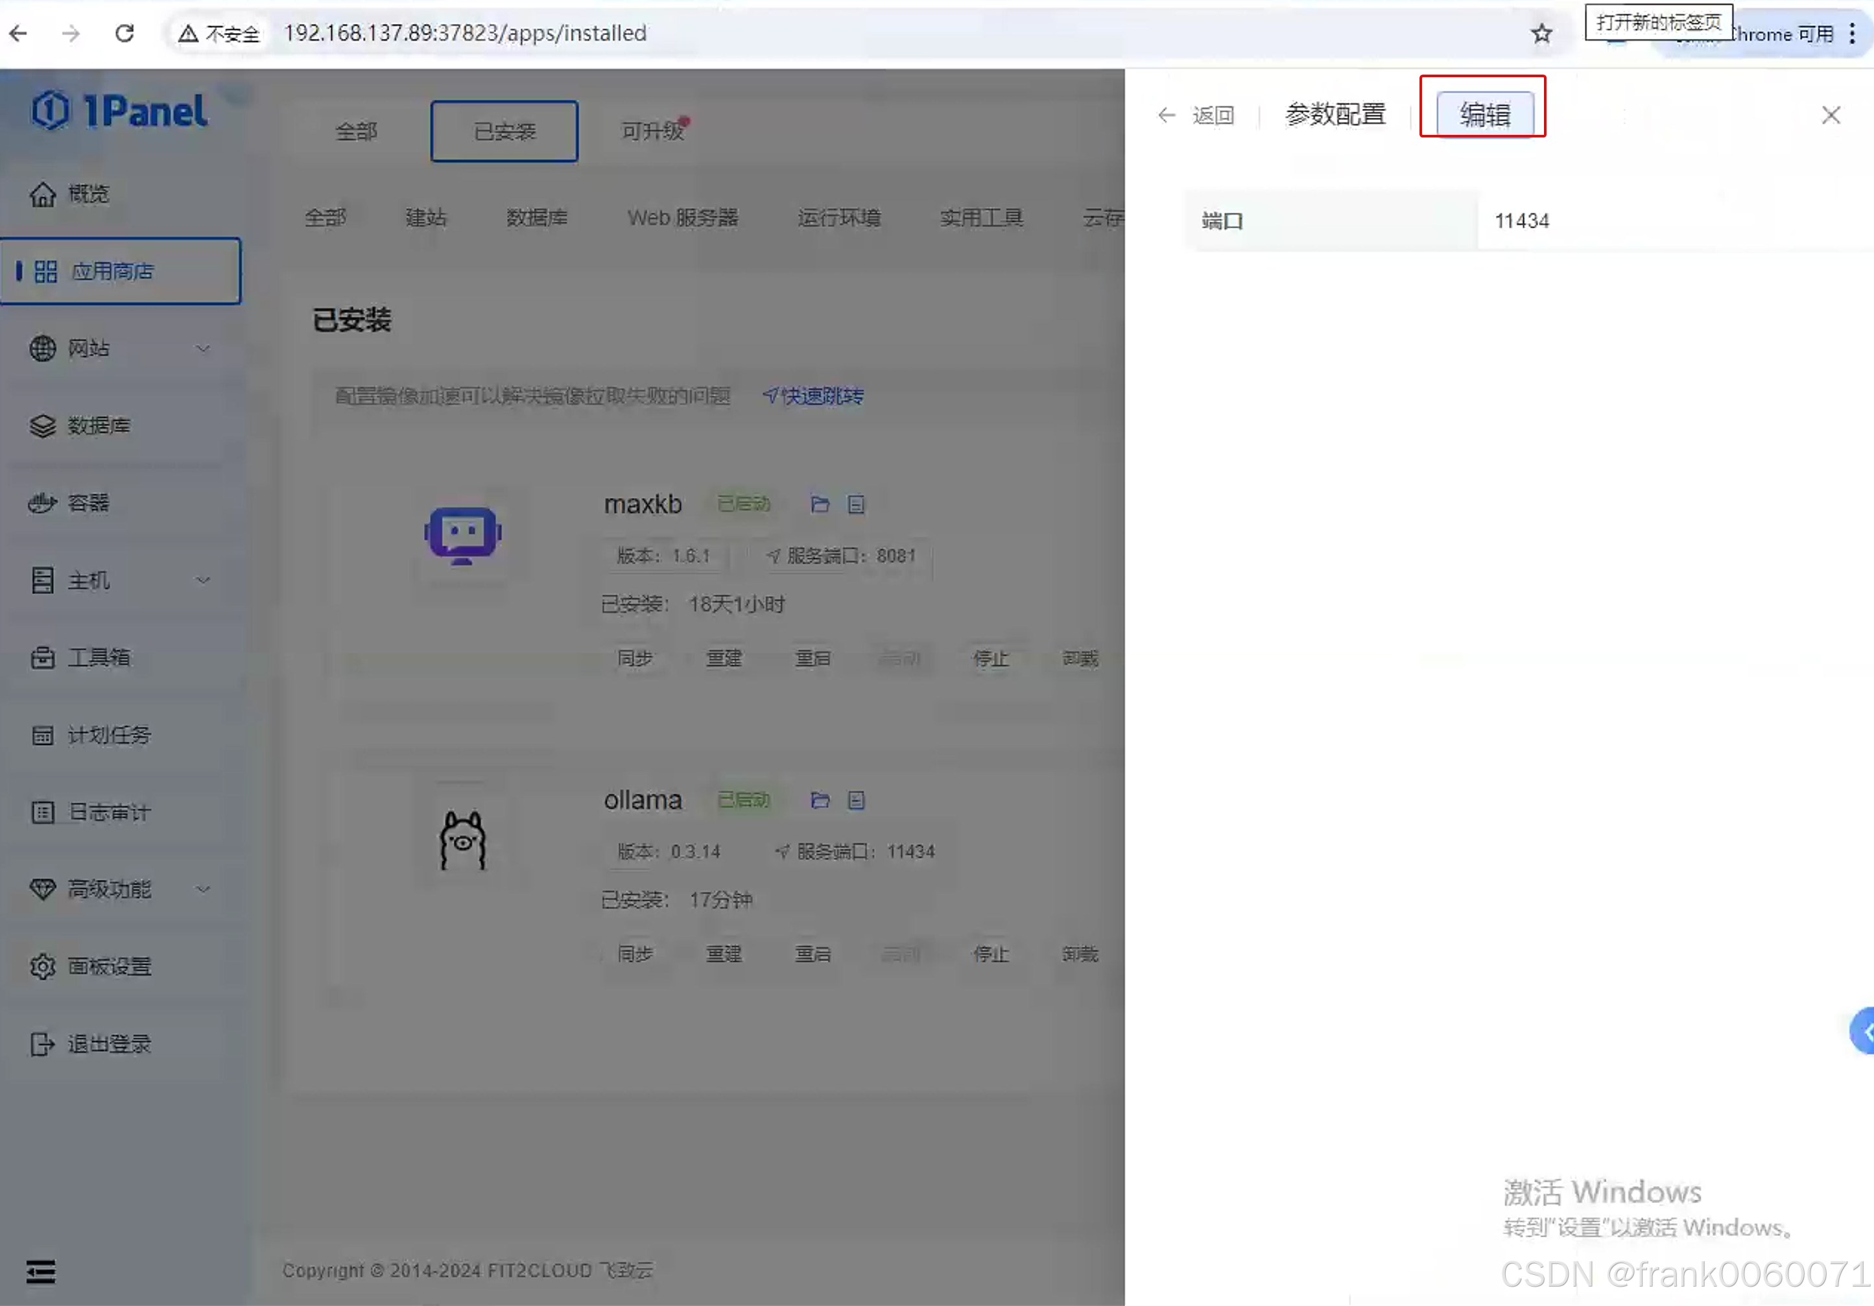Follow the 快速跳转 link

pos(813,397)
